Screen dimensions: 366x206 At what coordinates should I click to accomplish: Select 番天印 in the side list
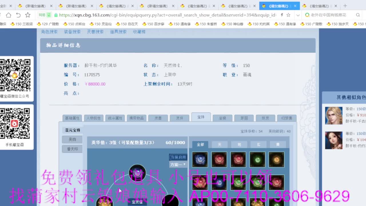coord(72,149)
